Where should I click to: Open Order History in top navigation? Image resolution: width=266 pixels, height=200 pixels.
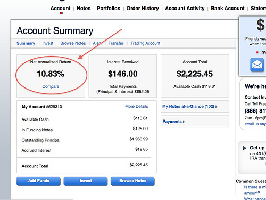coord(143,9)
